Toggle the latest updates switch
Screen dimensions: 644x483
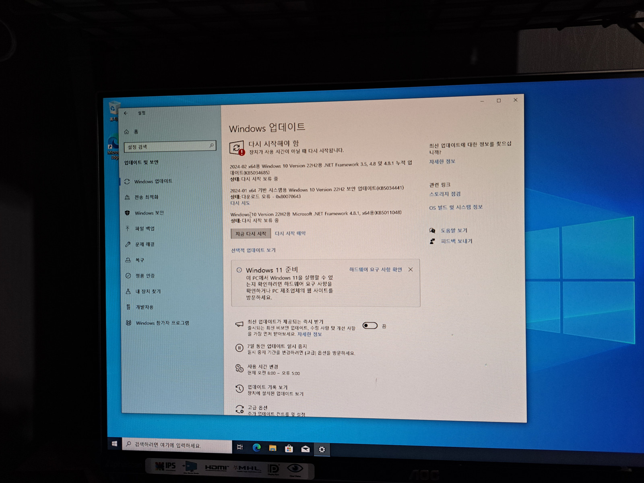click(x=370, y=326)
